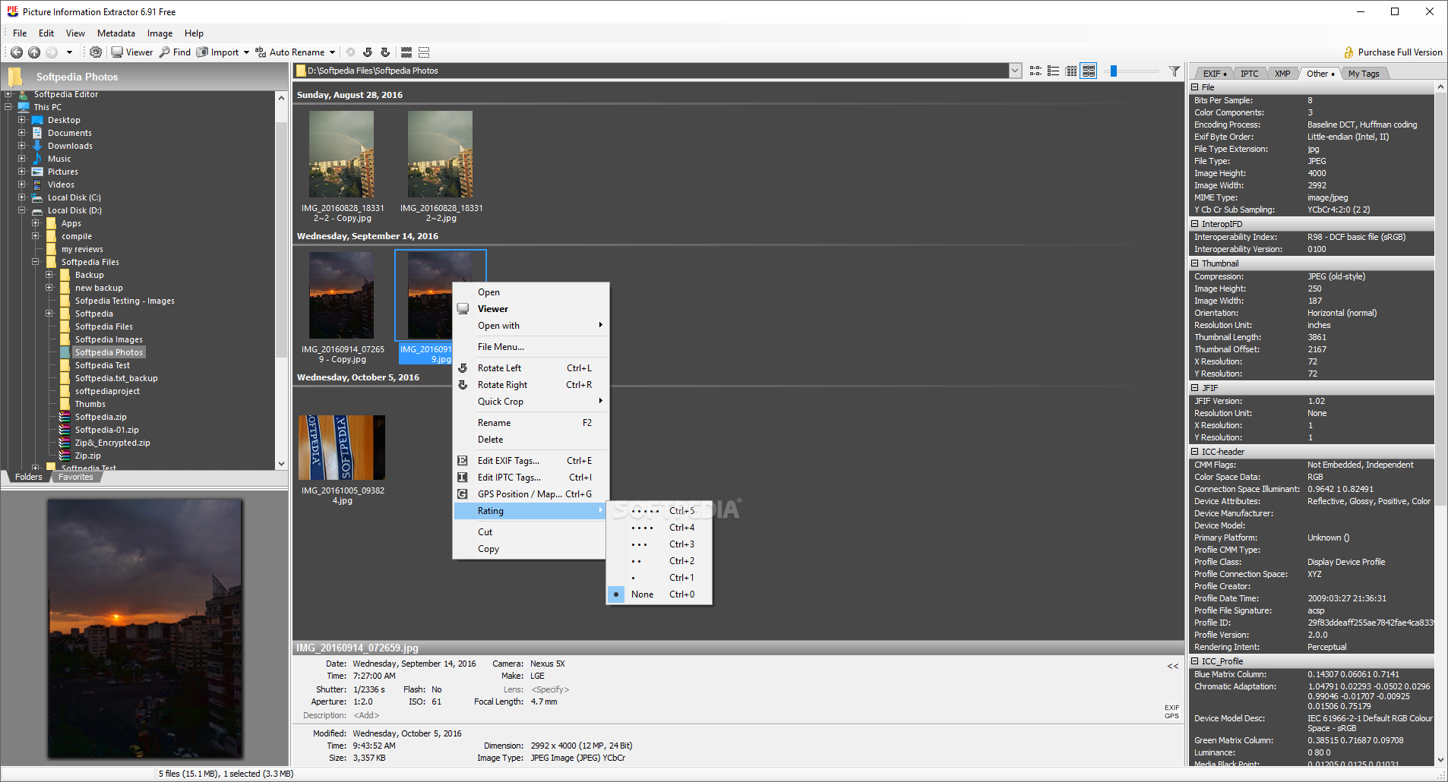The width and height of the screenshot is (1448, 782).
Task: Set rating to three dots
Action: point(659,544)
